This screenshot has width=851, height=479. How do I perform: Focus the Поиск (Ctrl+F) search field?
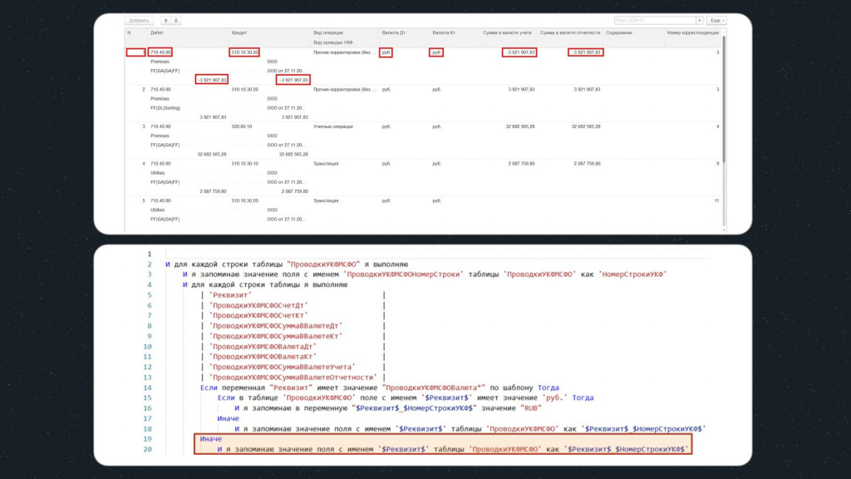(655, 21)
